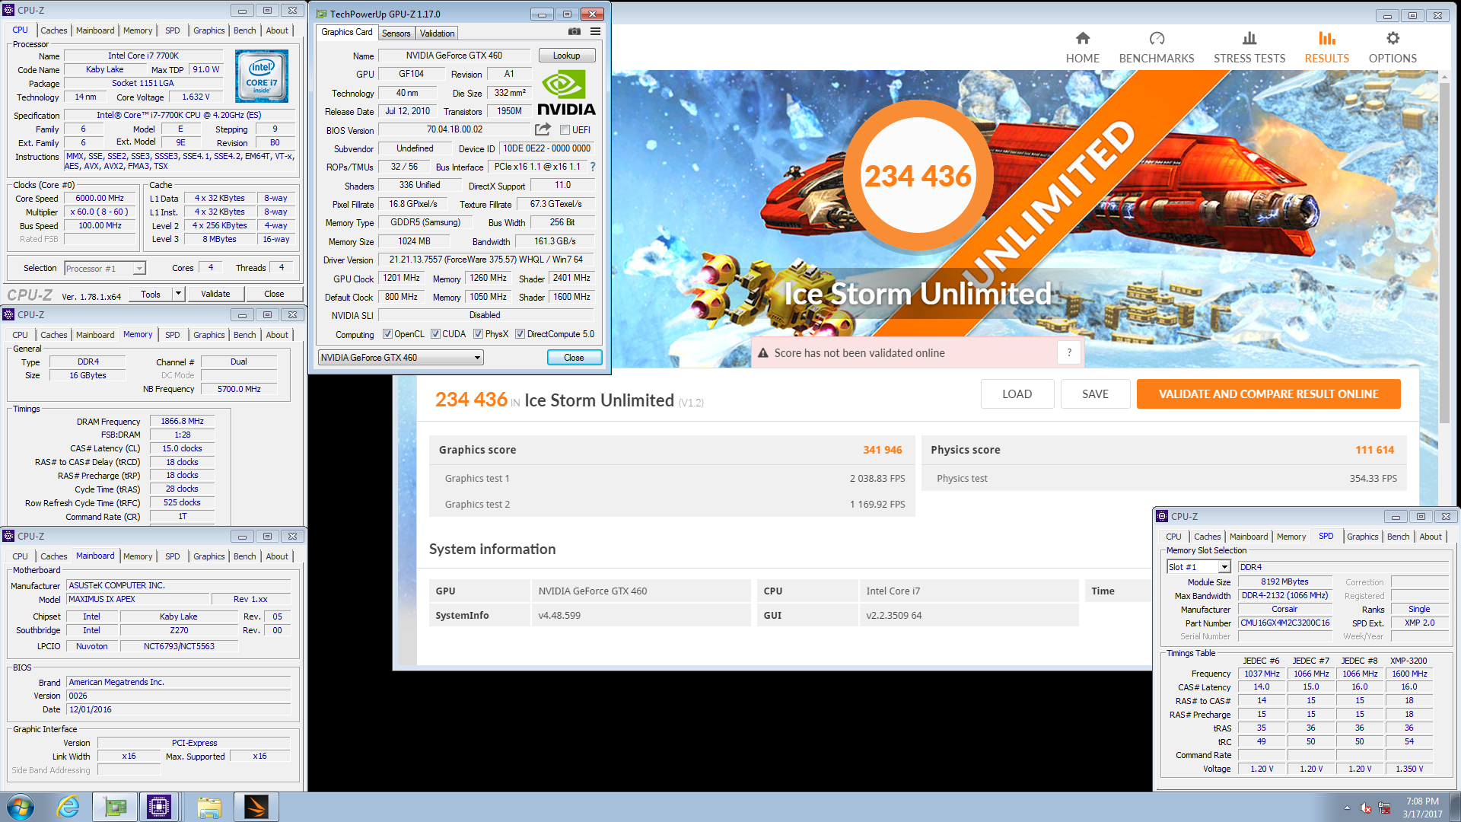This screenshot has width=1461, height=822.
Task: Open the OPTIONS gear icon
Action: click(1393, 38)
